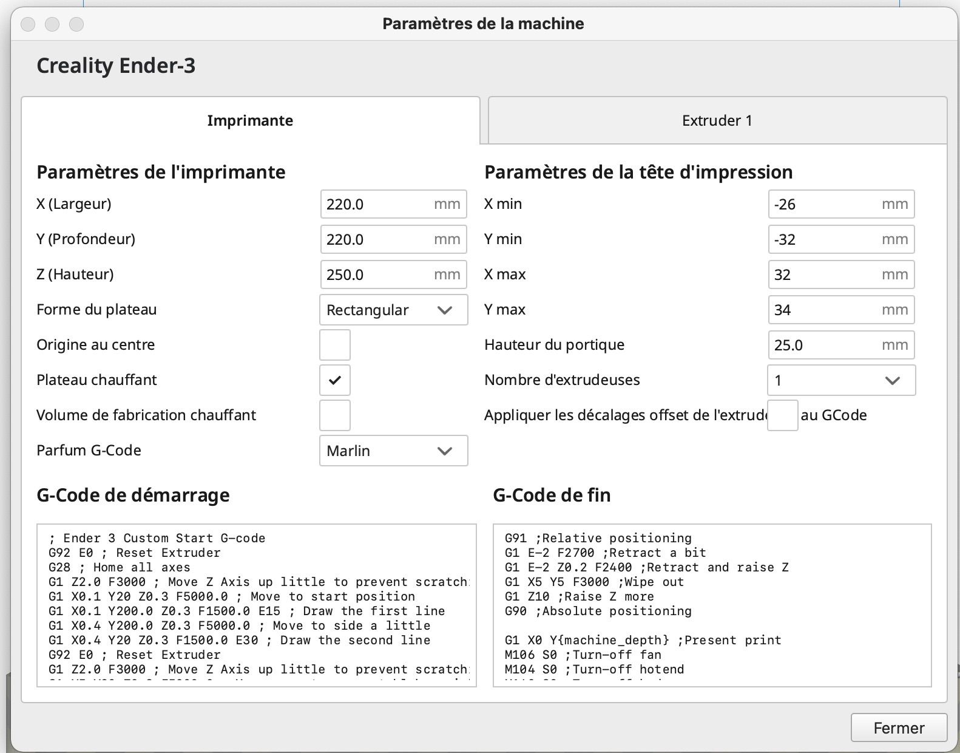Toggle the extruder offset GCode checkbox
The width and height of the screenshot is (960, 753).
[x=783, y=415]
